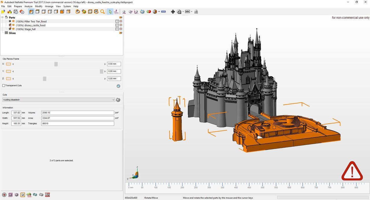Click the Z clip plane slider handle
Viewport: 370px width, 200px height.
[x=45, y=79]
